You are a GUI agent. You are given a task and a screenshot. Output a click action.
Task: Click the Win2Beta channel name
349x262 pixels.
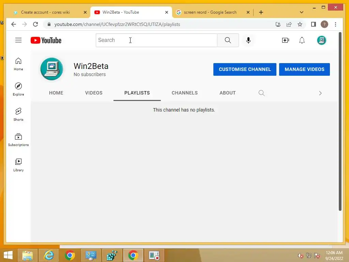(91, 66)
